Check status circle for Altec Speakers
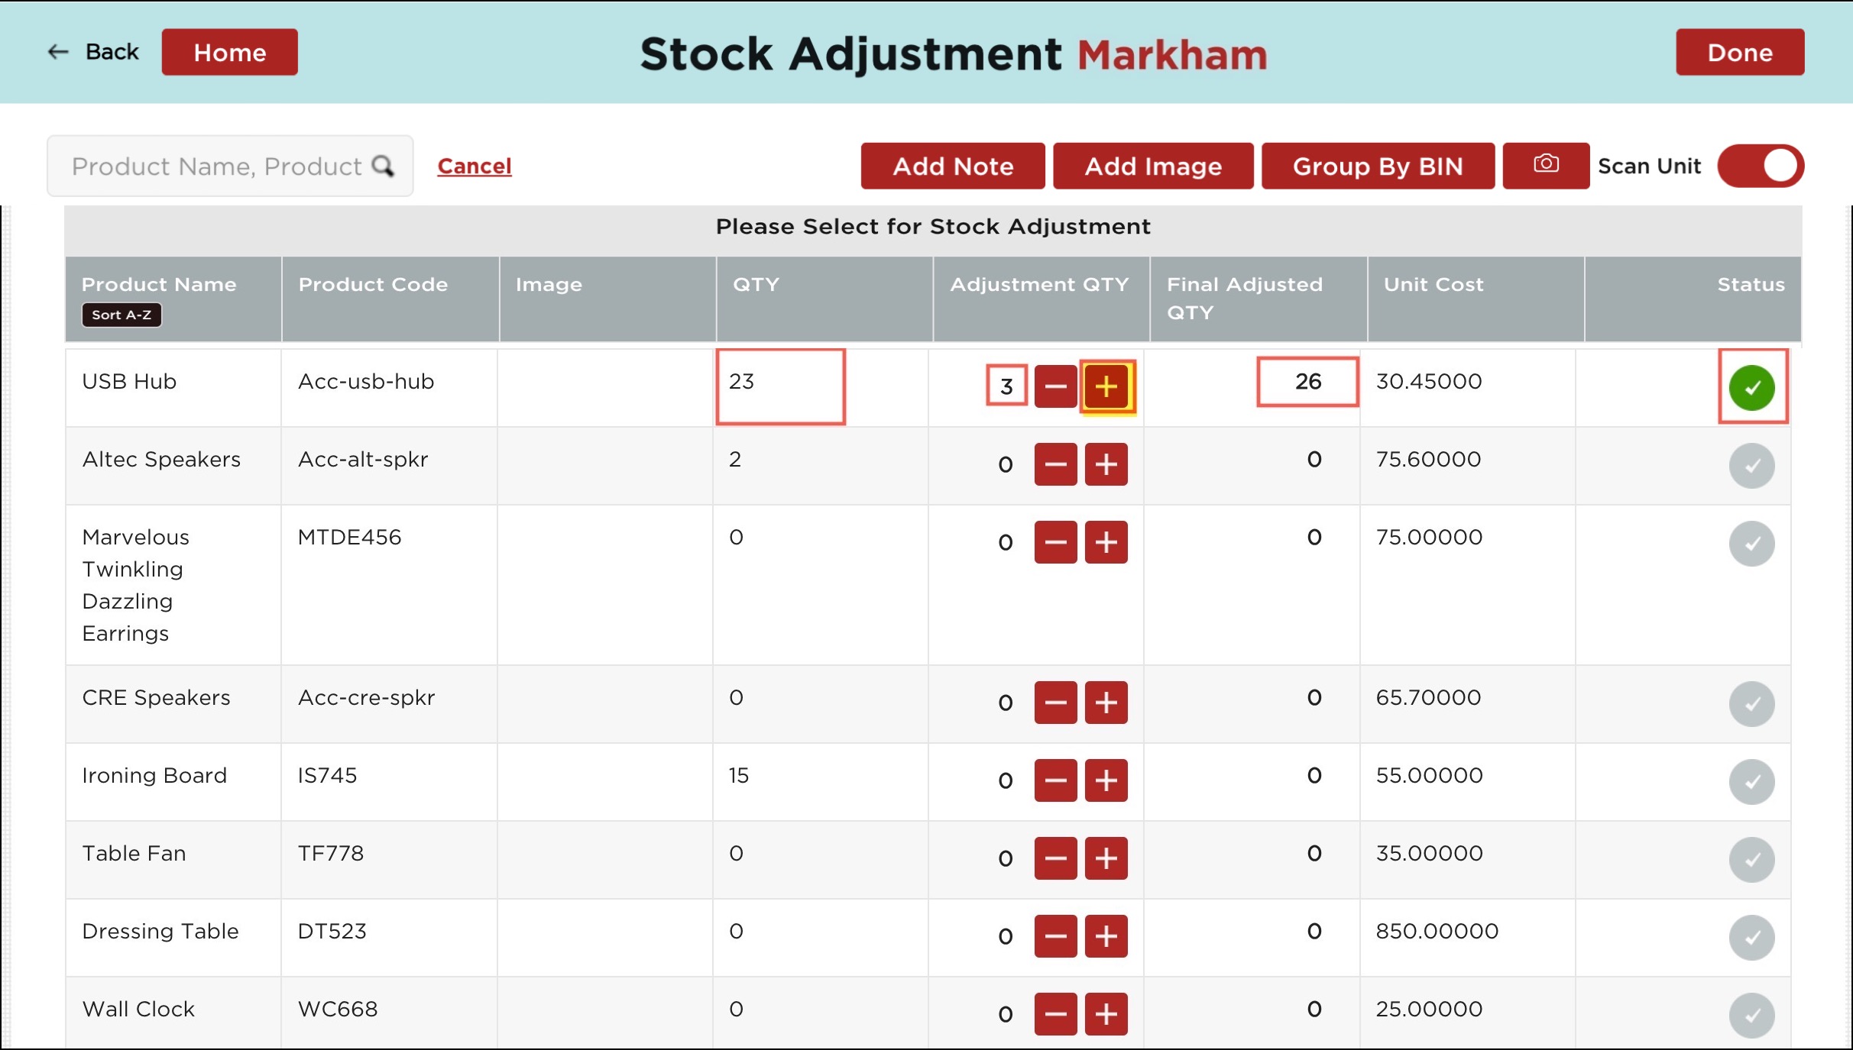Image resolution: width=1853 pixels, height=1050 pixels. pyautogui.click(x=1751, y=465)
